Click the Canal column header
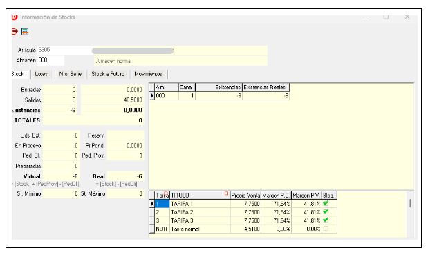The width and height of the screenshot is (428, 255). coord(187,87)
